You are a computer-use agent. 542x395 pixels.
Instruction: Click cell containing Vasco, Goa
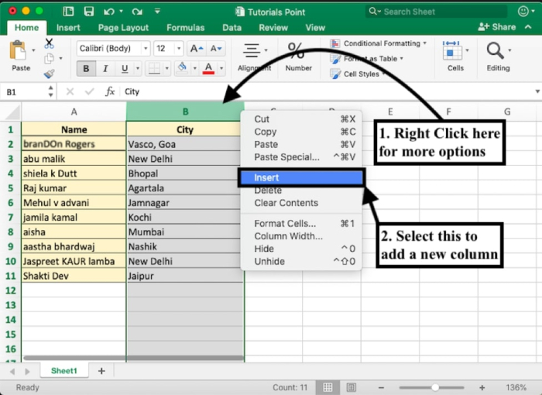pyautogui.click(x=184, y=144)
